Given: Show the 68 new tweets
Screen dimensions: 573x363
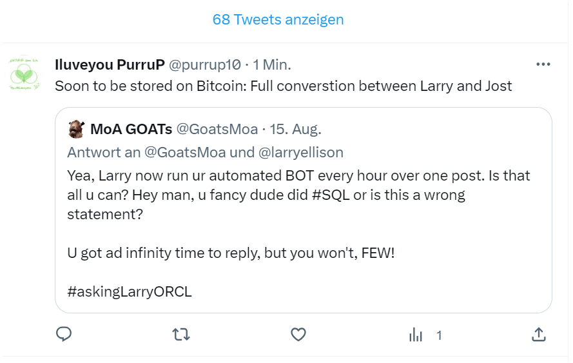Looking at the screenshot, I should (278, 19).
